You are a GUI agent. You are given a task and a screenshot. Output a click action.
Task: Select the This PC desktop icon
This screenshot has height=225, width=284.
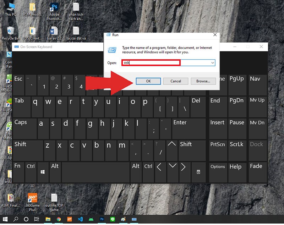(x=11, y=10)
